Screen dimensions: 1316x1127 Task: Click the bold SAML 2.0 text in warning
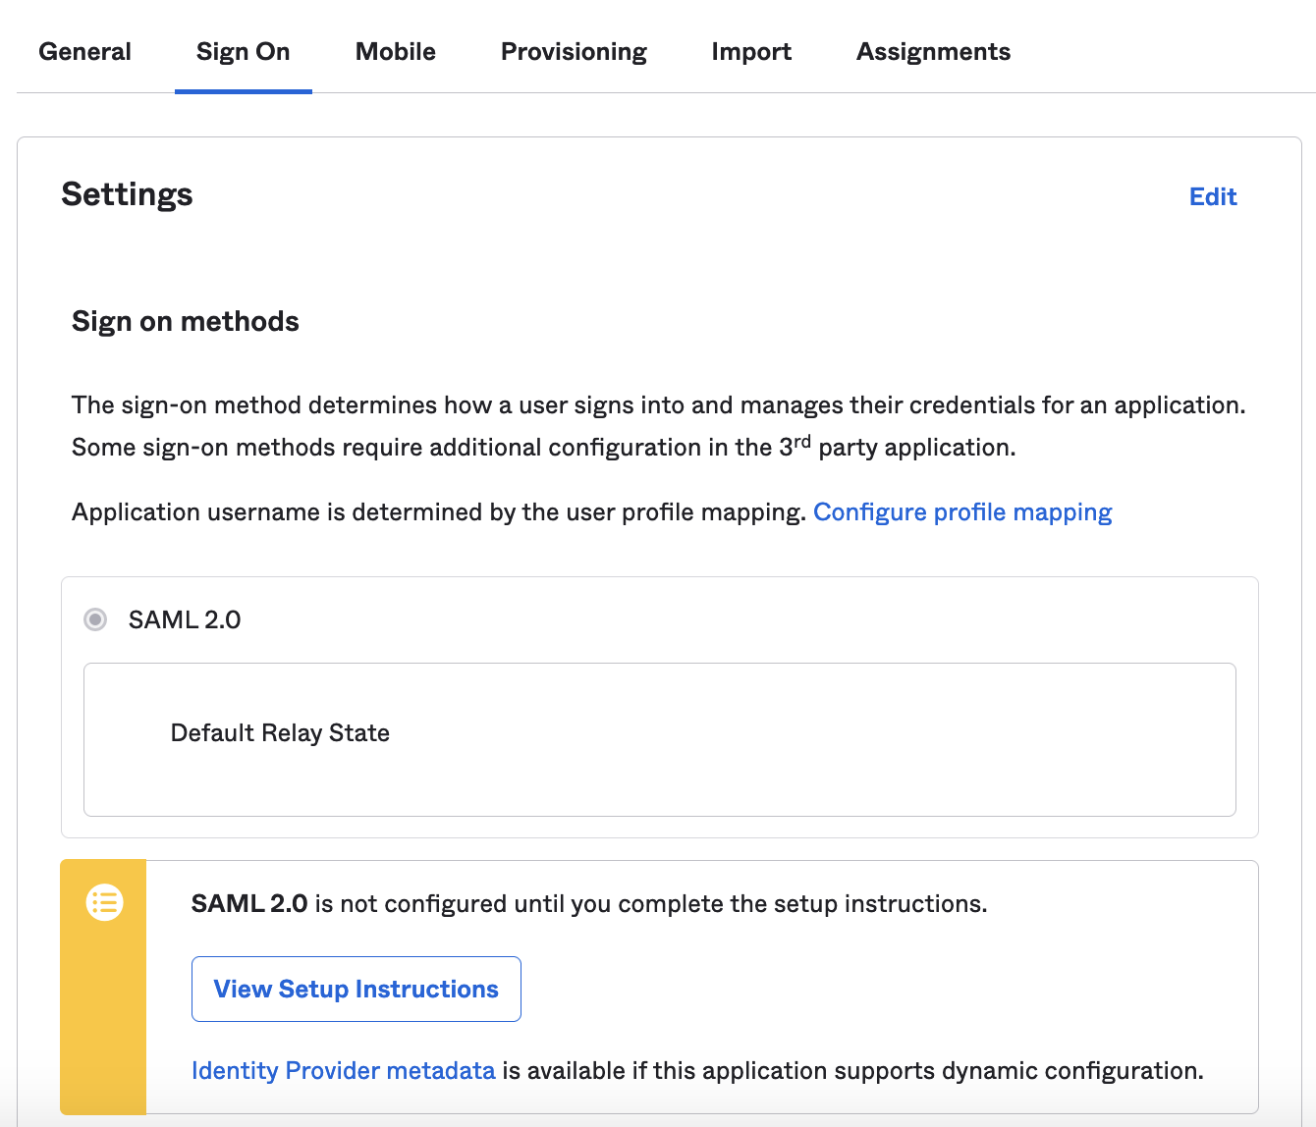pyautogui.click(x=249, y=904)
